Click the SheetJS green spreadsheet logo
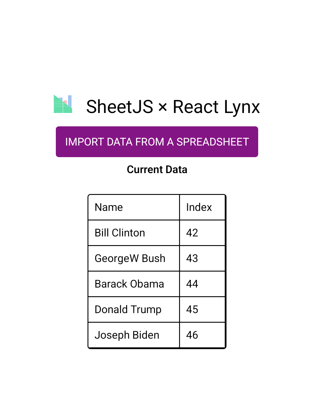The image size is (314, 395). (x=63, y=104)
